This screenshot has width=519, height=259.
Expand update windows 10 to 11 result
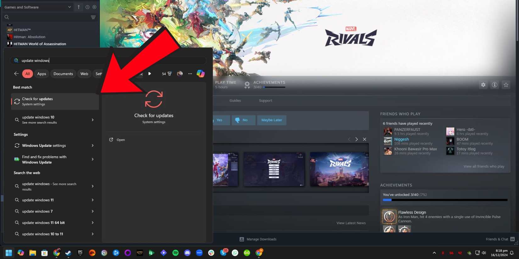coord(92,234)
